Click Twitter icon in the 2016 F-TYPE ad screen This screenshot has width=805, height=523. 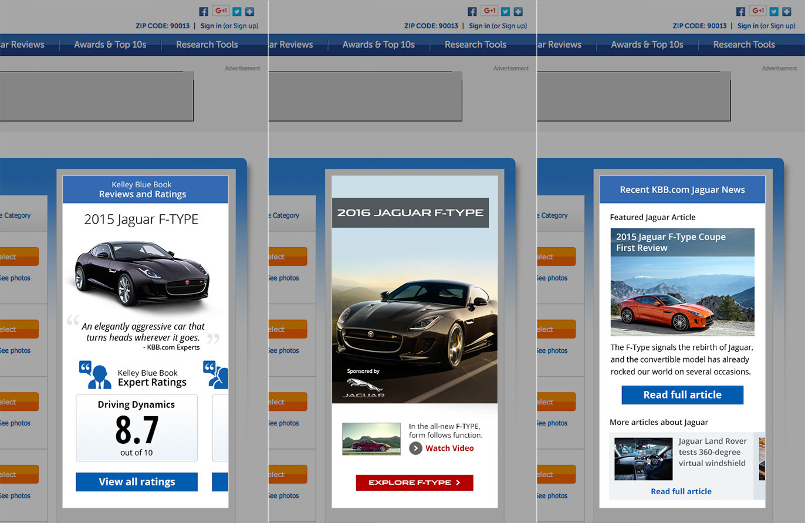coord(506,11)
